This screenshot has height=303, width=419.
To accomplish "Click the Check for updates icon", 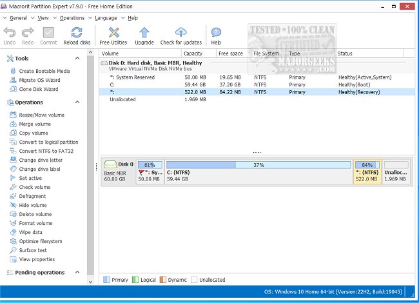I will (x=180, y=32).
